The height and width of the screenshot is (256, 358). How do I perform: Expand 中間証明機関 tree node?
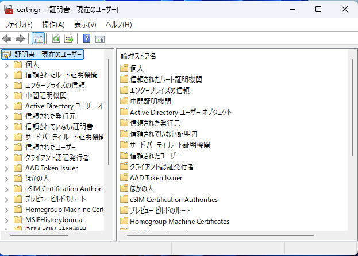(x=7, y=96)
